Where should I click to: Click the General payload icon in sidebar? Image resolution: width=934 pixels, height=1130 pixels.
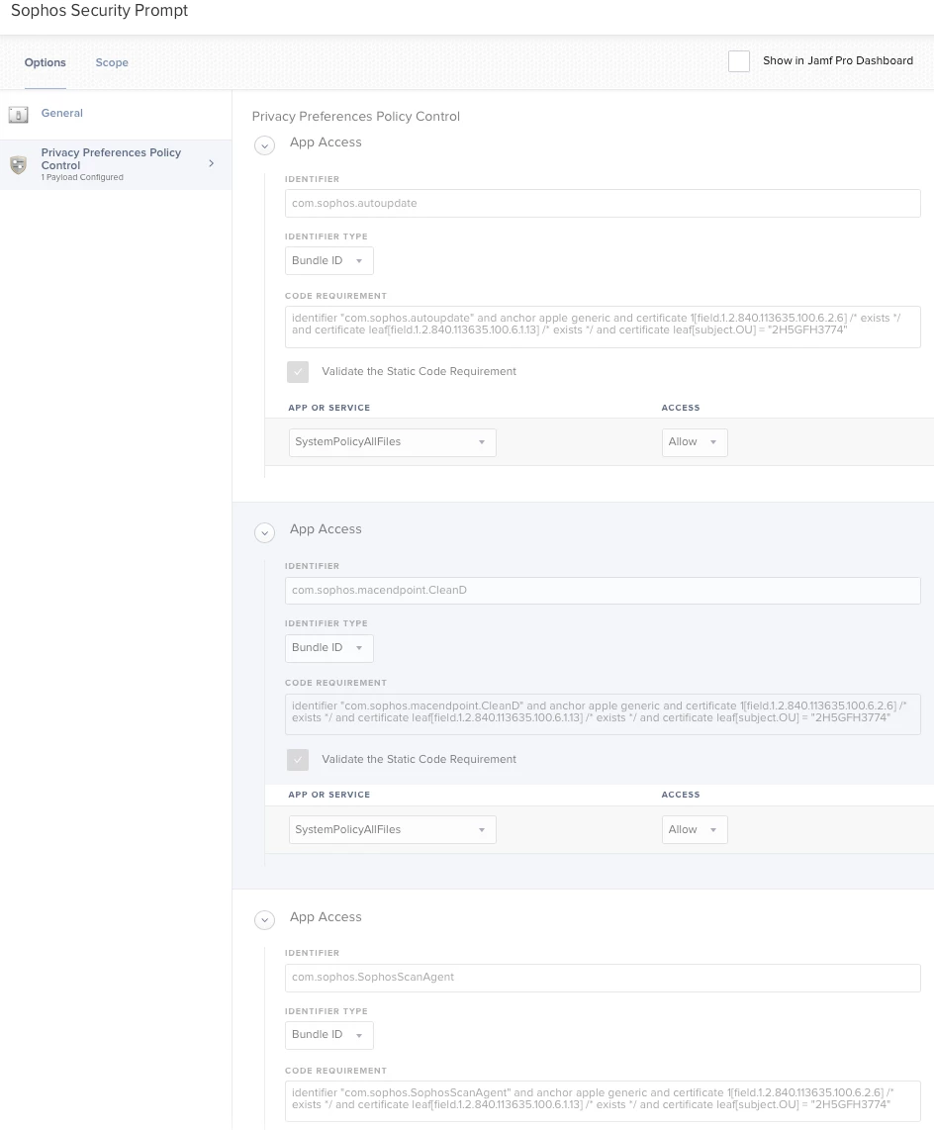point(18,114)
